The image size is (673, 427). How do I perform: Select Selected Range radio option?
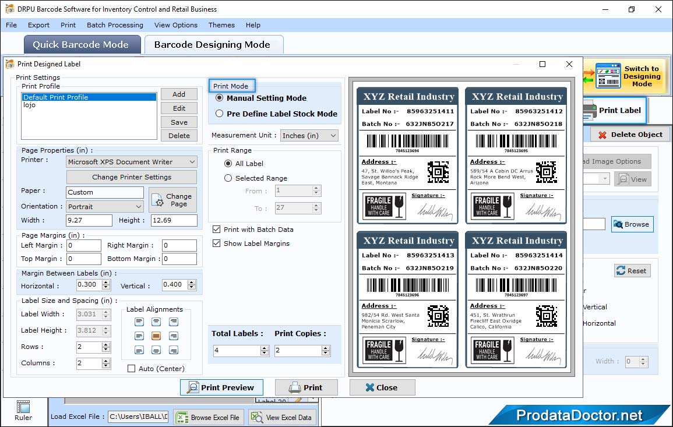(228, 178)
